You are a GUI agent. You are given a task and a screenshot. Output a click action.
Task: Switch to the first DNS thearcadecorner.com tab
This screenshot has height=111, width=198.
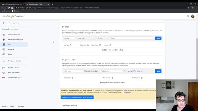(13, 4)
